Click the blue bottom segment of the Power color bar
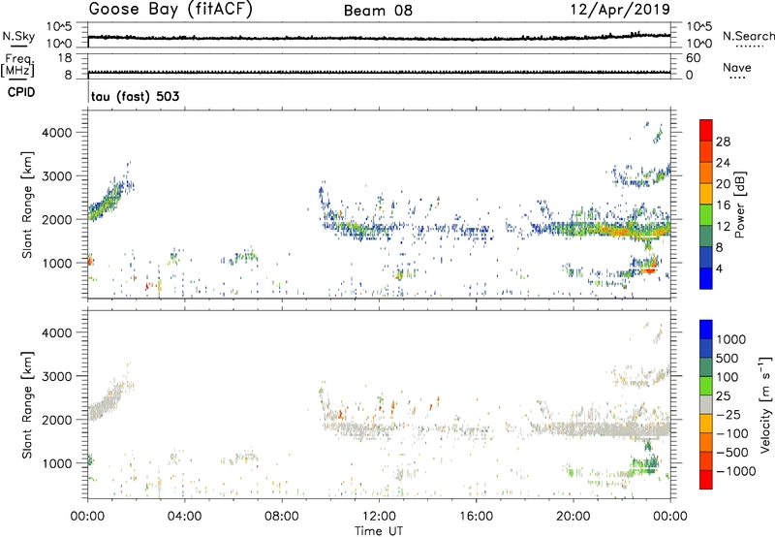Screen dimensions: 775x537 click(706, 278)
